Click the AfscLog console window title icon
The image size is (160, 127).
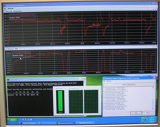coord(8,80)
